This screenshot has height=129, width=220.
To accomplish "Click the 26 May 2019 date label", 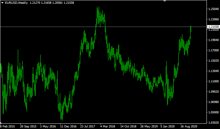I will click(149, 126).
